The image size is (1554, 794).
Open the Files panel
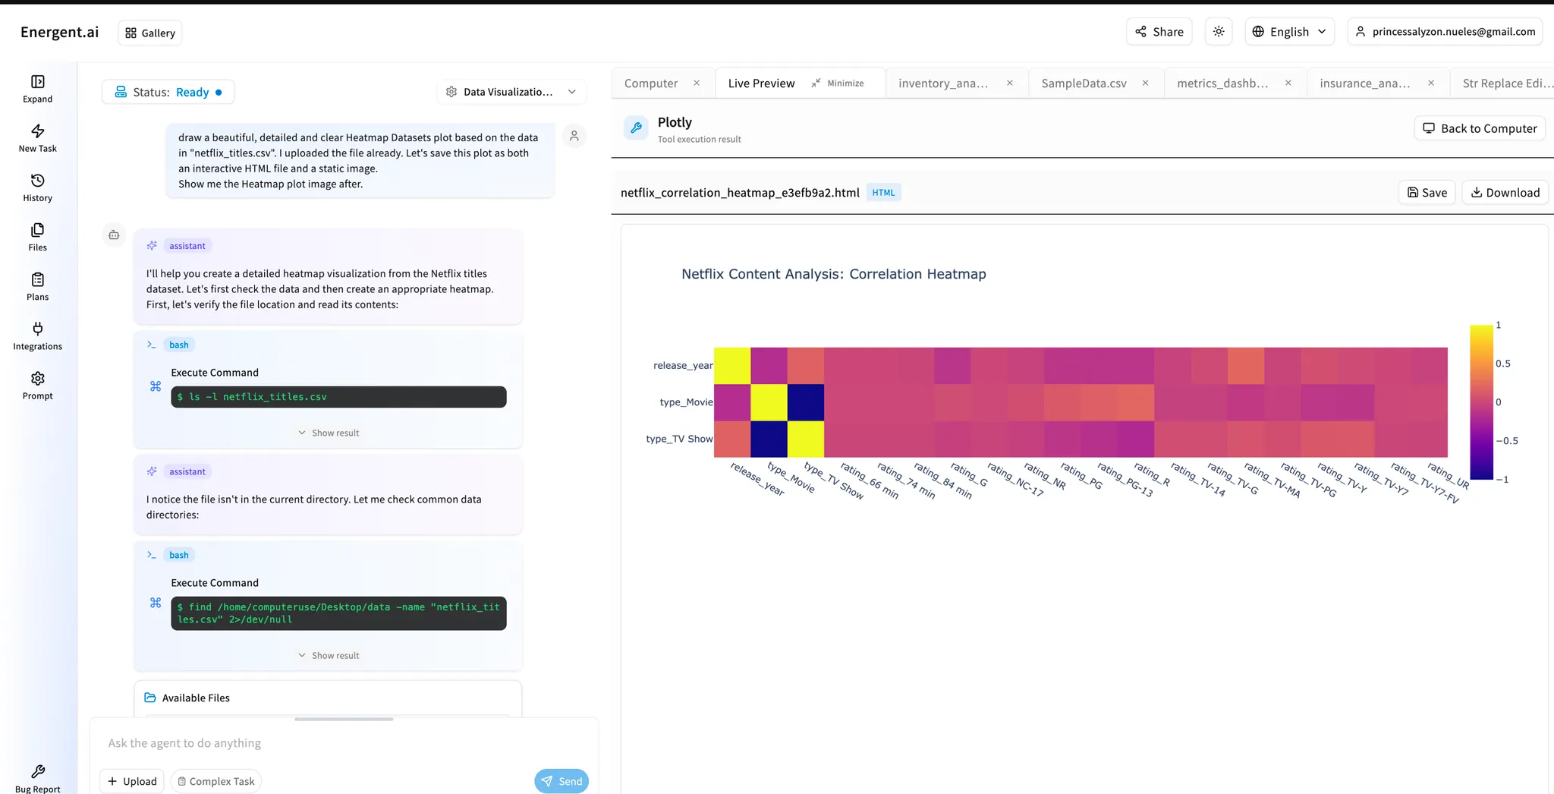pyautogui.click(x=37, y=236)
